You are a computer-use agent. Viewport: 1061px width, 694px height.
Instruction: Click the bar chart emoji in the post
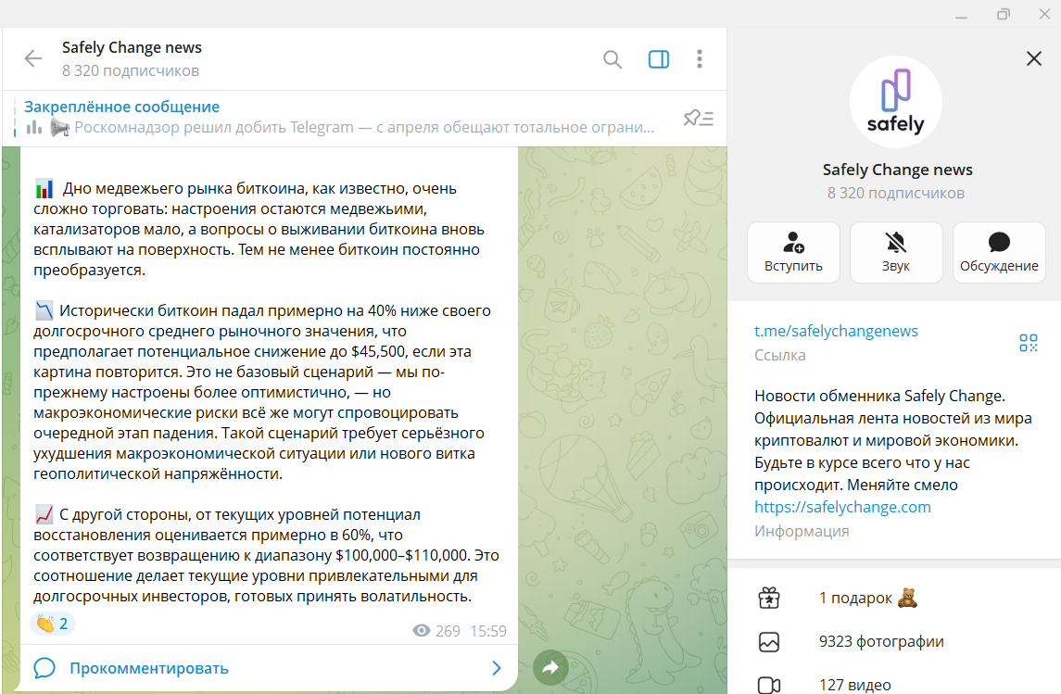pyautogui.click(x=44, y=189)
